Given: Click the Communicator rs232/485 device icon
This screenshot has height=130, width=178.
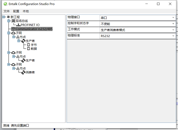Looking at the screenshot, I should pyautogui.click(x=13, y=29).
